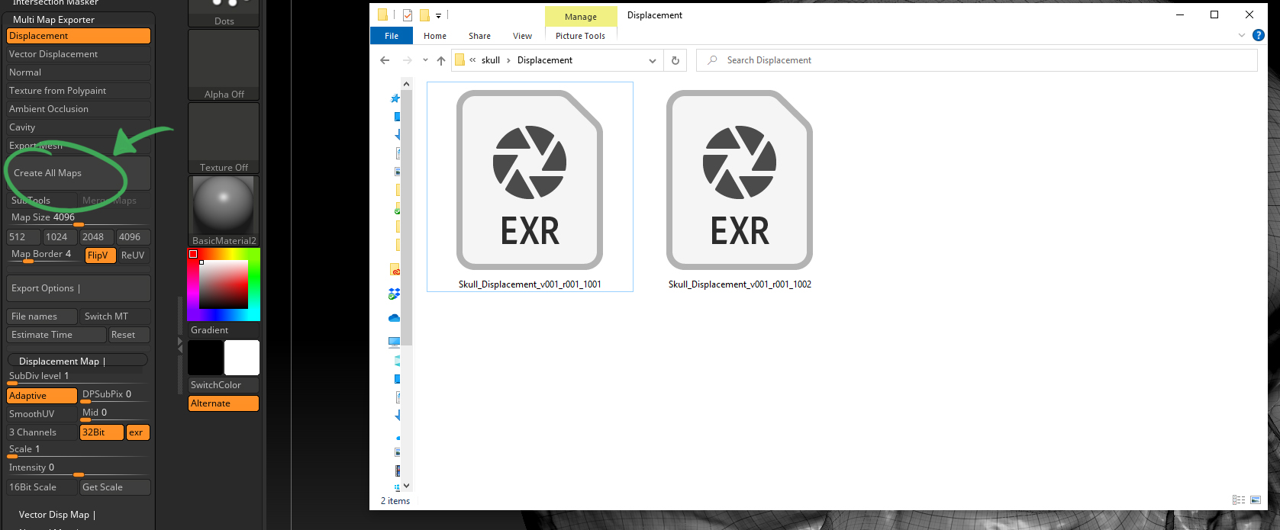Click New Folder icon in Explorer title bar
Viewport: 1280px width, 530px height.
point(424,14)
